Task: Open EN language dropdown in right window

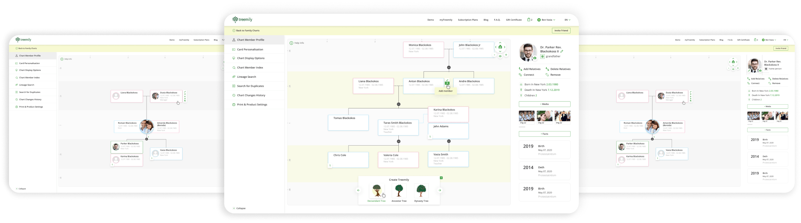Action: click(786, 40)
